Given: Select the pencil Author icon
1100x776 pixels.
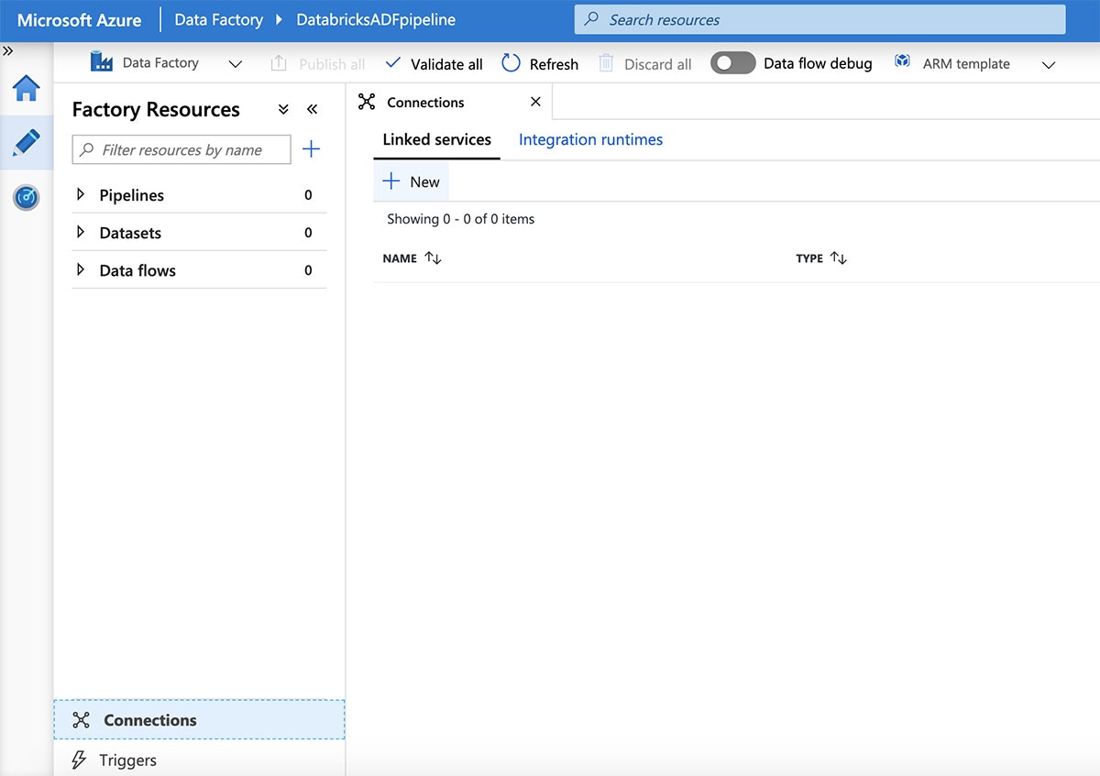Looking at the screenshot, I should coord(26,142).
